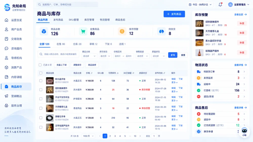The height and width of the screenshot is (142, 253).
Task: Click the 已签收 green check icon
Action: pyautogui.click(x=199, y=90)
